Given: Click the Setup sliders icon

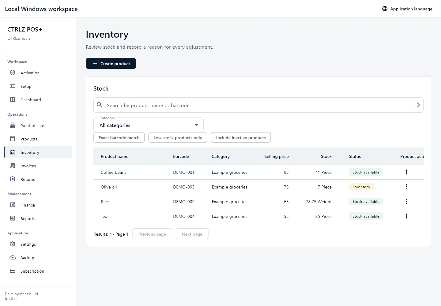Looking at the screenshot, I should tap(13, 86).
